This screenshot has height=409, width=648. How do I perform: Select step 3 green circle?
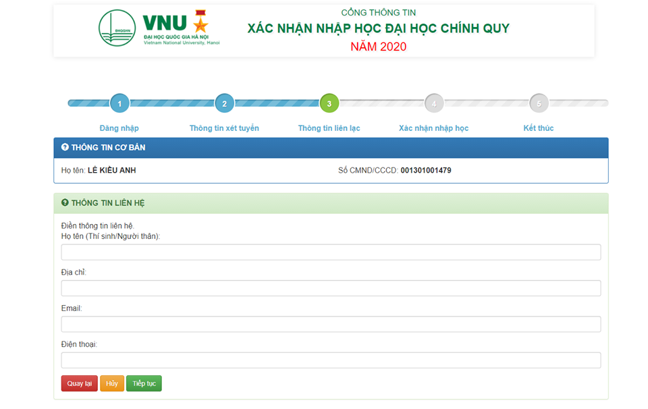tap(329, 103)
